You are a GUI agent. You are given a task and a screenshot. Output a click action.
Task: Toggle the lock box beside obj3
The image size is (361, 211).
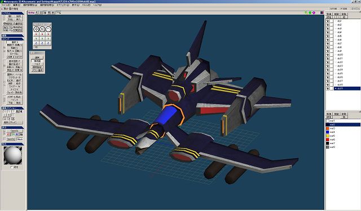332,29
